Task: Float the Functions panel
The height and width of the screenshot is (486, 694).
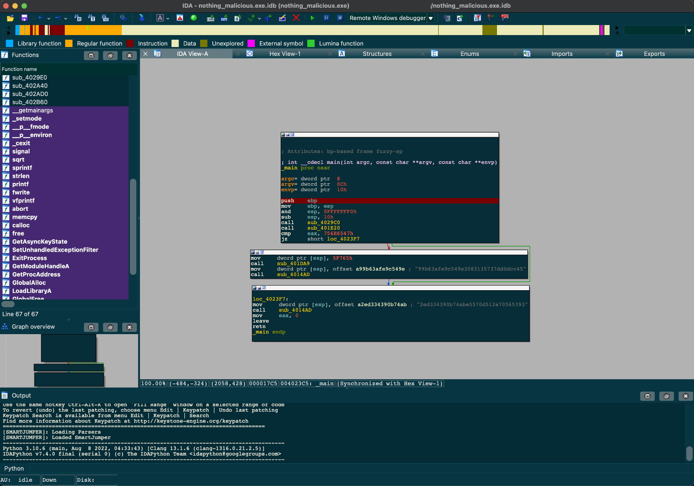Action: coord(110,55)
